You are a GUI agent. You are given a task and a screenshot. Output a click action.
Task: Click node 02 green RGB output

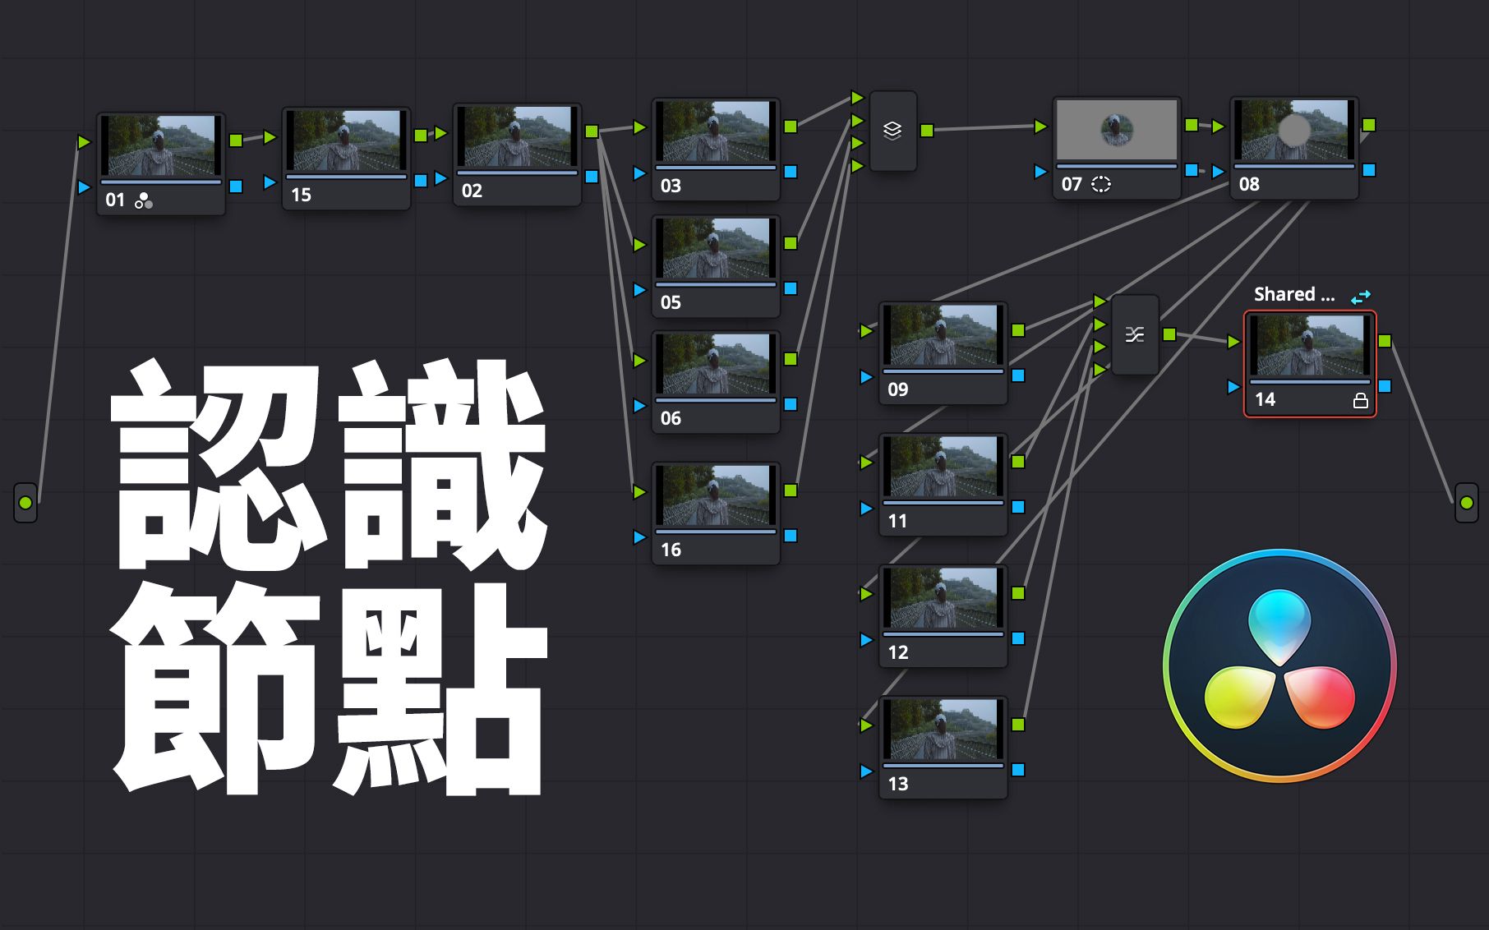tap(592, 131)
